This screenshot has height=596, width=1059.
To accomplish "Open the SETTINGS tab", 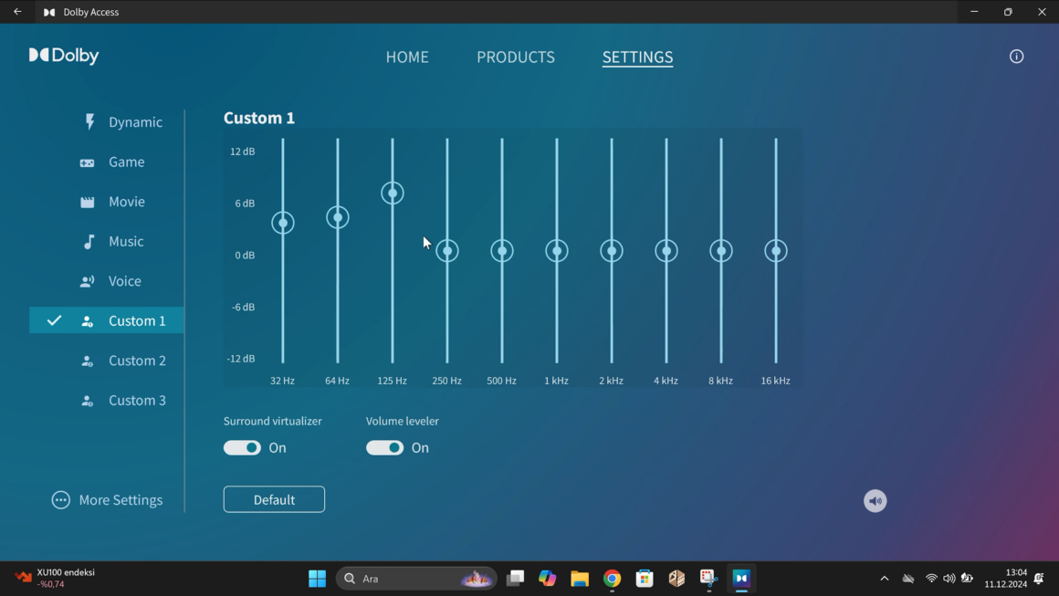I will point(637,58).
